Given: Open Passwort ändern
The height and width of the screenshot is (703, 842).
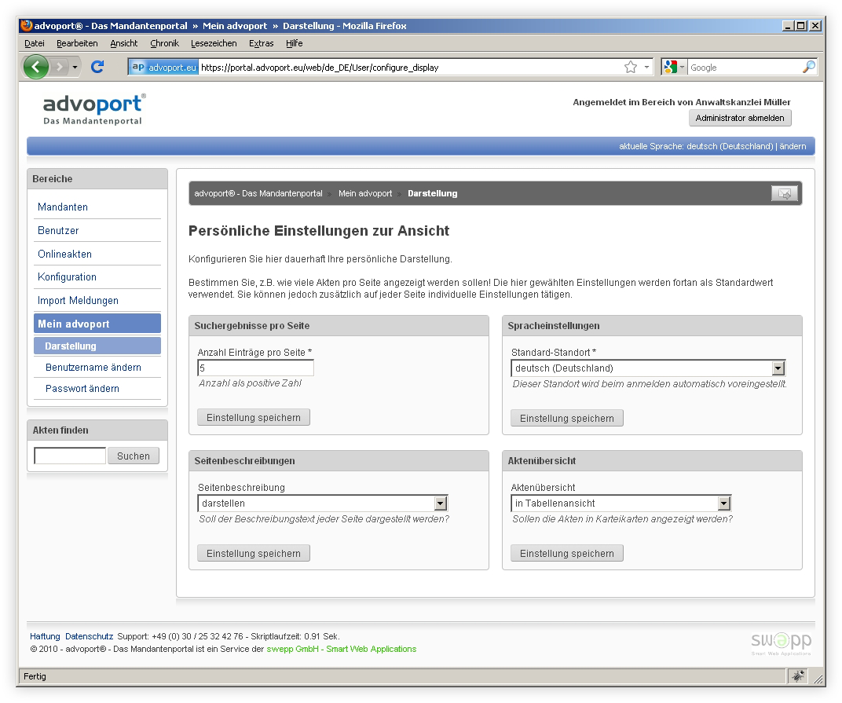Looking at the screenshot, I should point(82,389).
